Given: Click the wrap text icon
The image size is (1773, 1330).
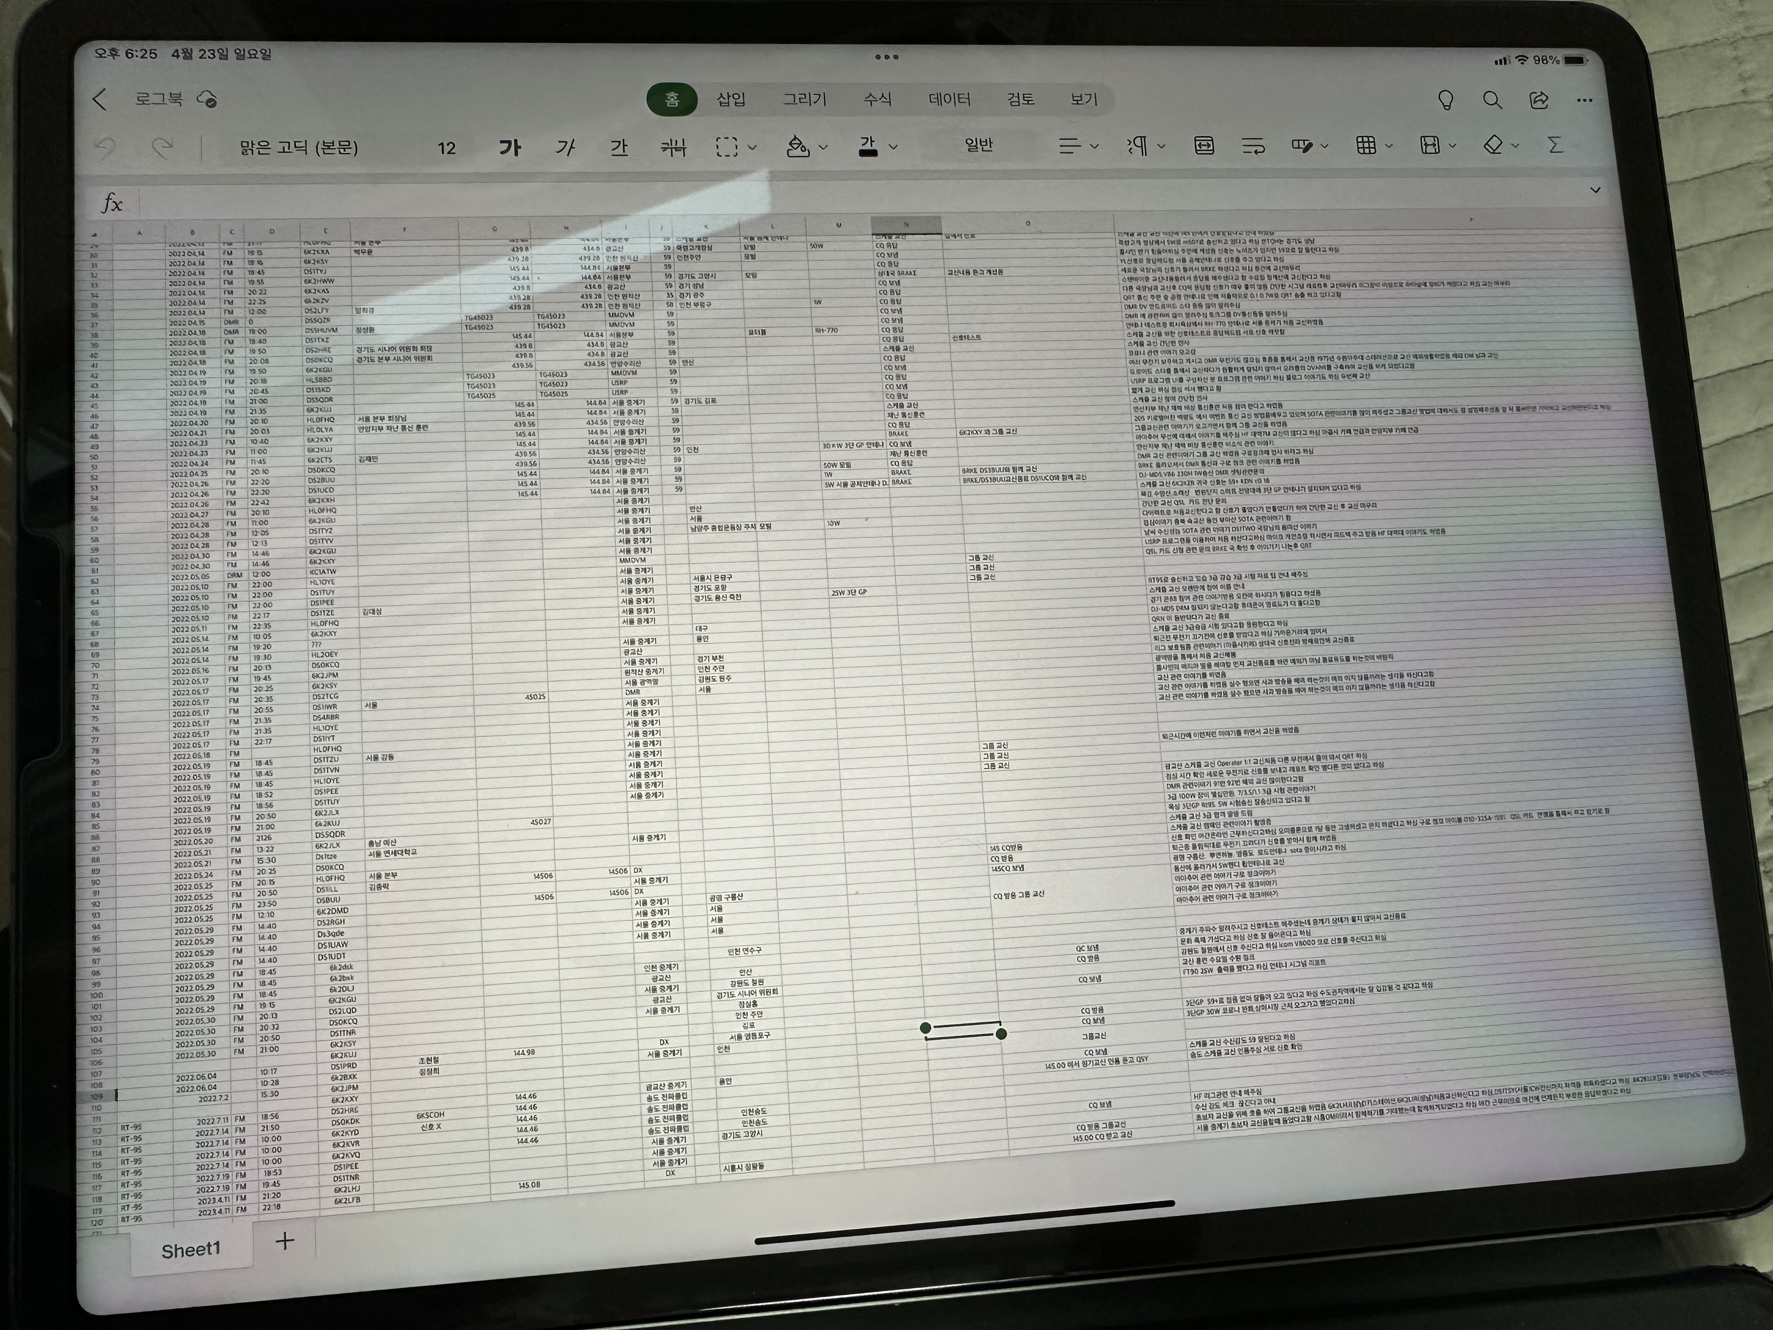Looking at the screenshot, I should [x=1253, y=146].
